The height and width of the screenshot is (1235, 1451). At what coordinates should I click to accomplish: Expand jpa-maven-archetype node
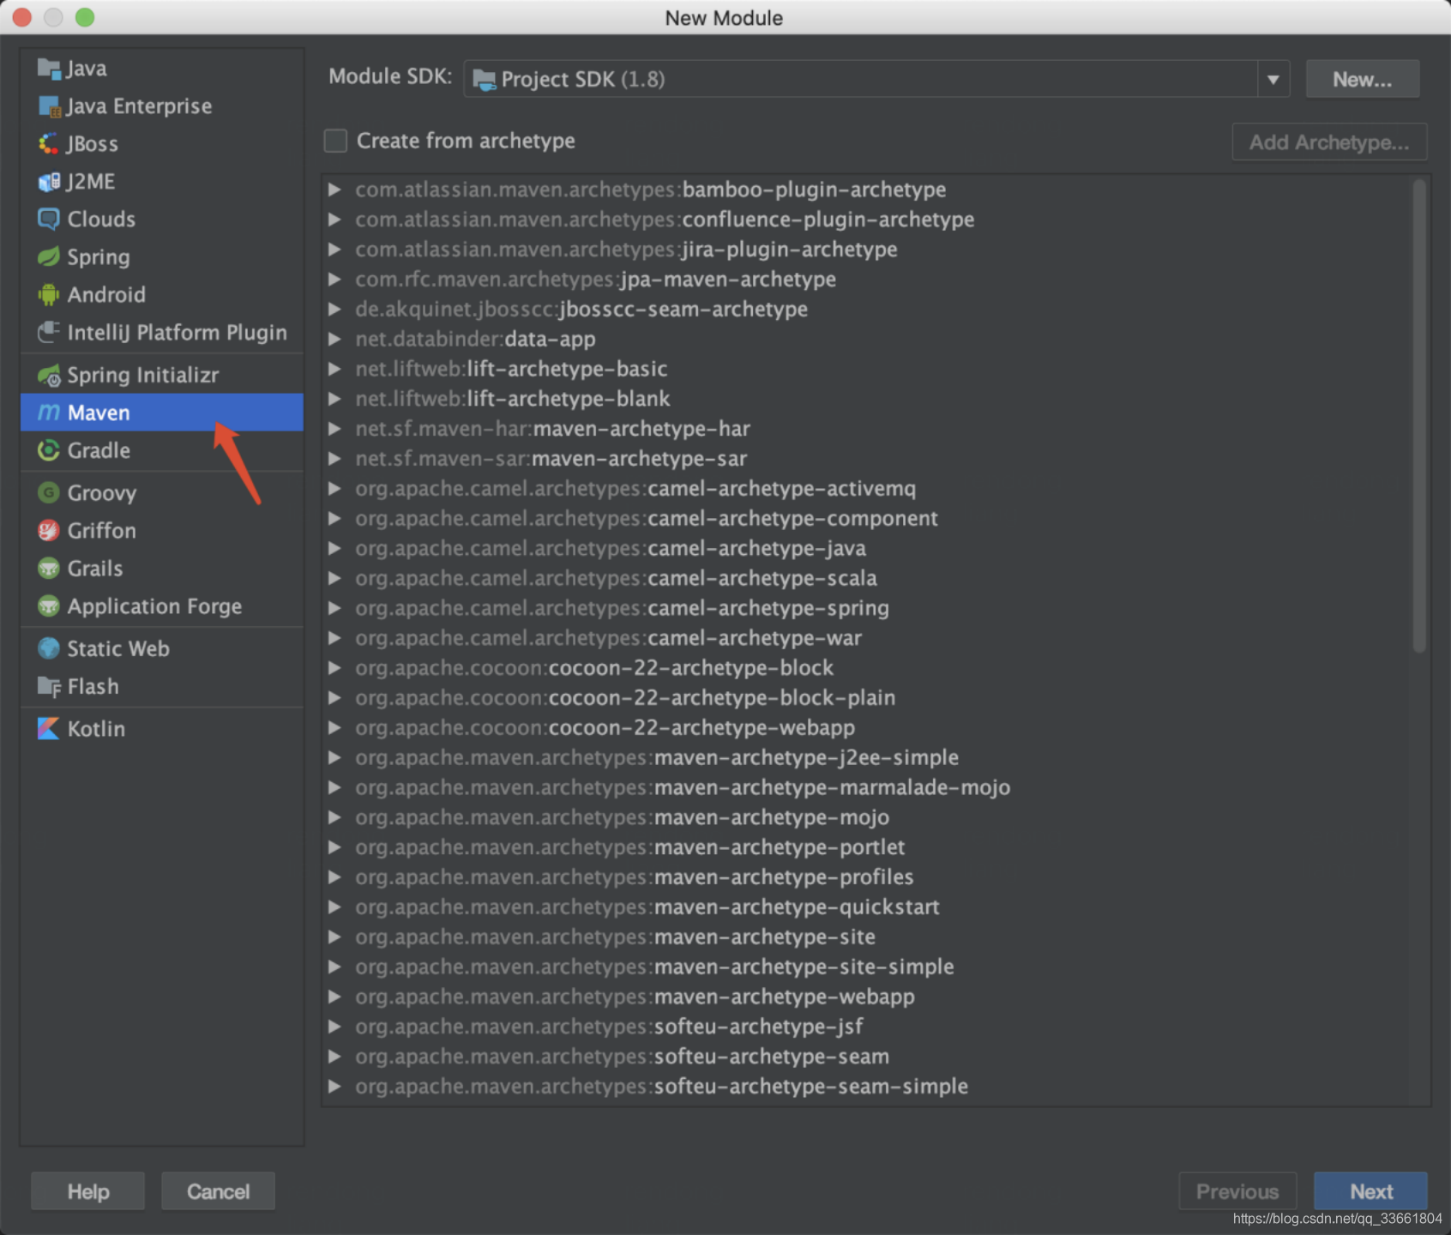click(334, 280)
